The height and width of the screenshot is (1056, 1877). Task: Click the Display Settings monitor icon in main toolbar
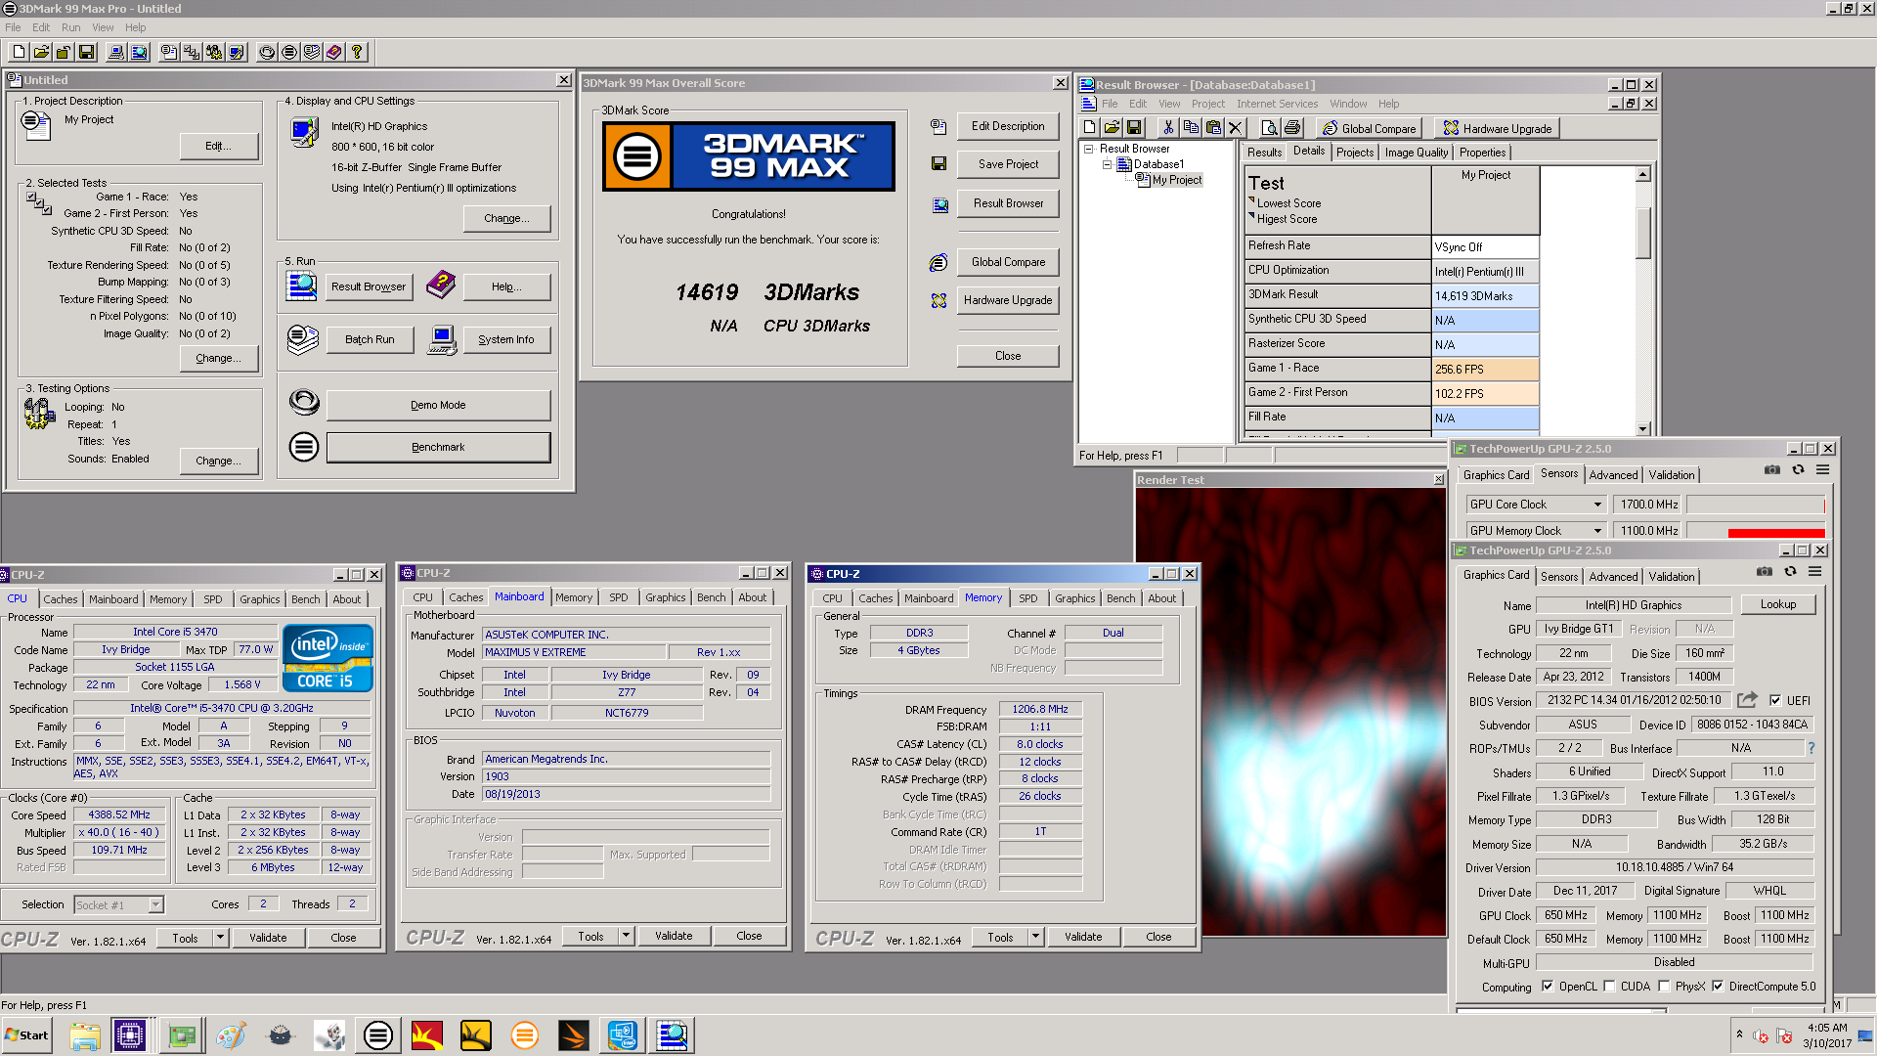(237, 52)
